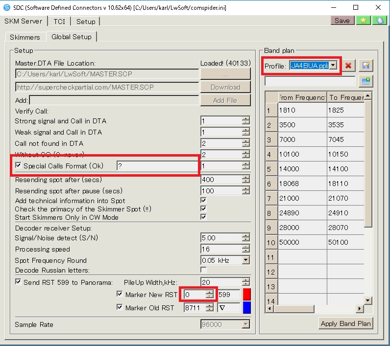This screenshot has height=346, width=390.
Task: Toggle Start Skimmers Only in CW Mode
Action: point(203,217)
